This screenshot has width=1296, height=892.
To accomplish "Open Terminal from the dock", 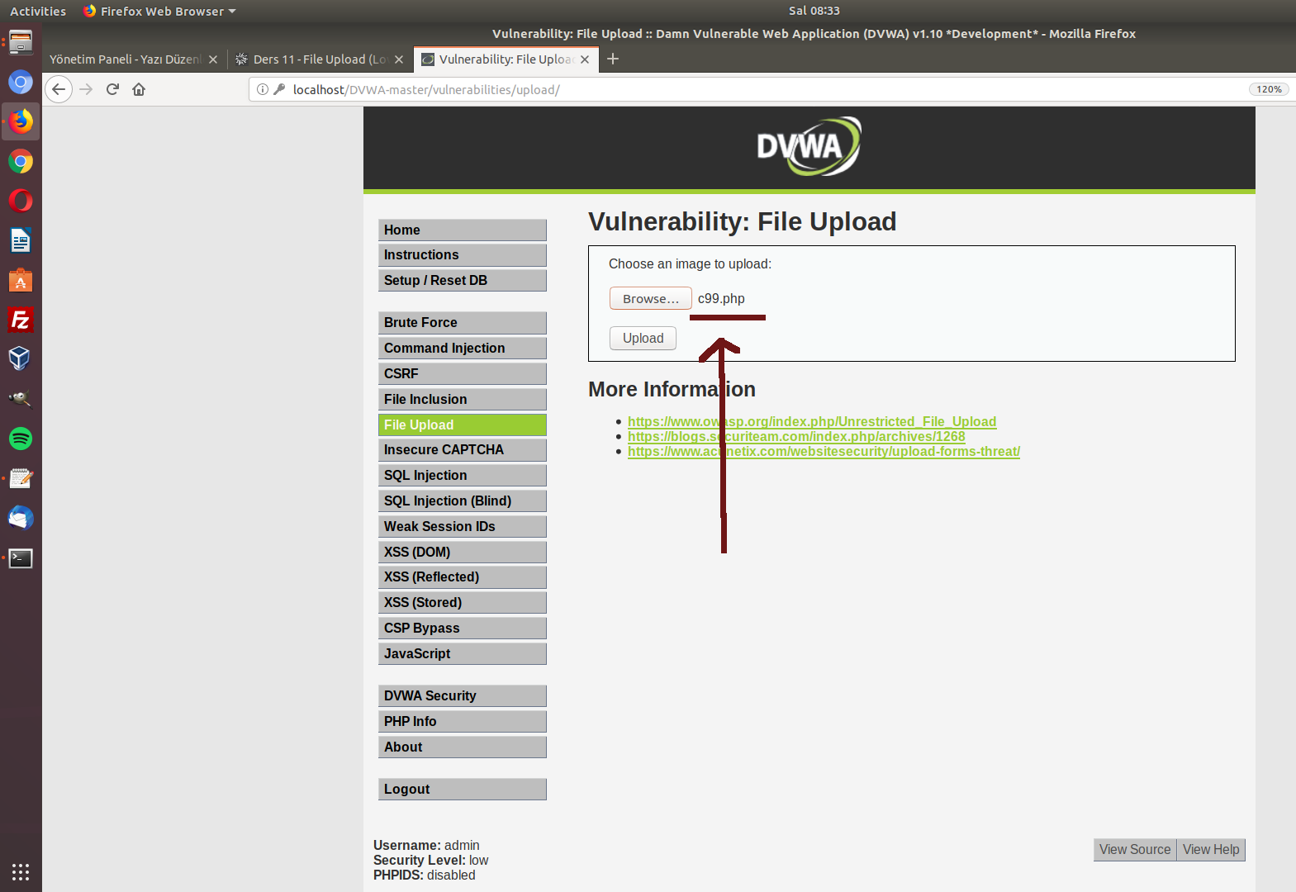I will tap(21, 557).
